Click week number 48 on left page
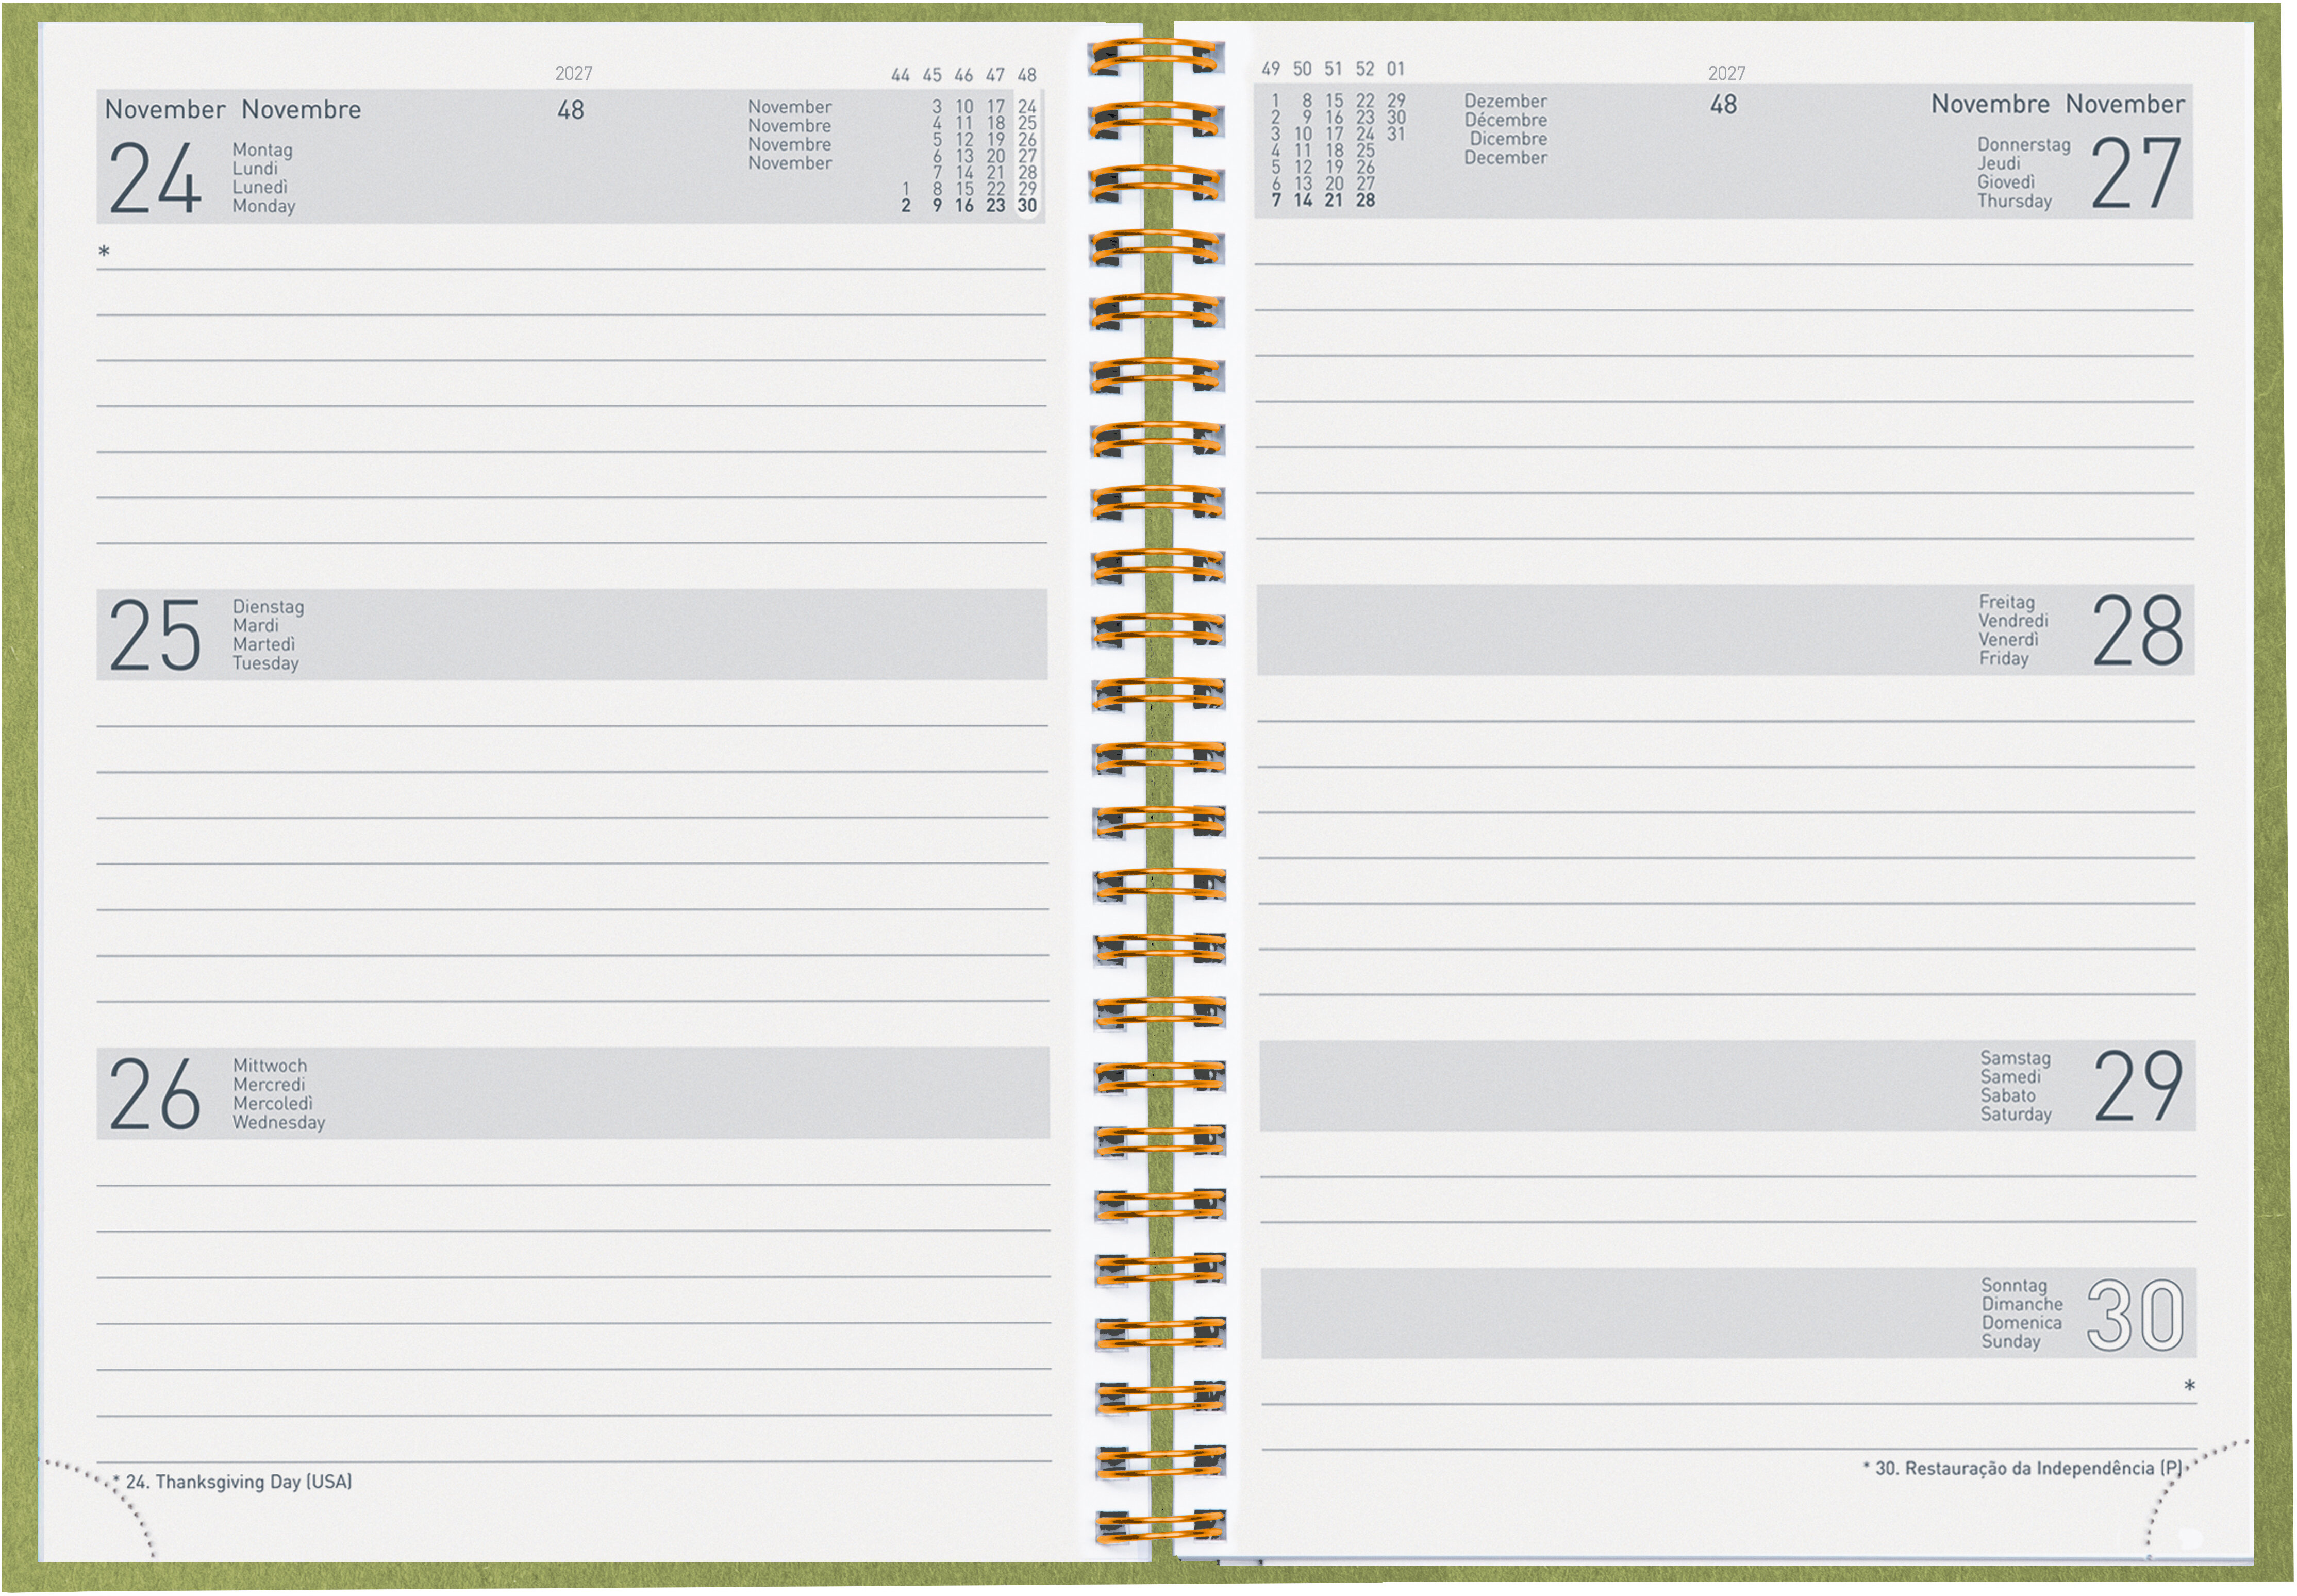 tap(571, 110)
